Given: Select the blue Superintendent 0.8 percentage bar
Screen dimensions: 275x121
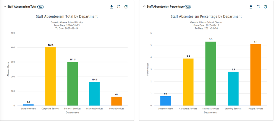Looking at the screenshot, I should tap(166, 101).
